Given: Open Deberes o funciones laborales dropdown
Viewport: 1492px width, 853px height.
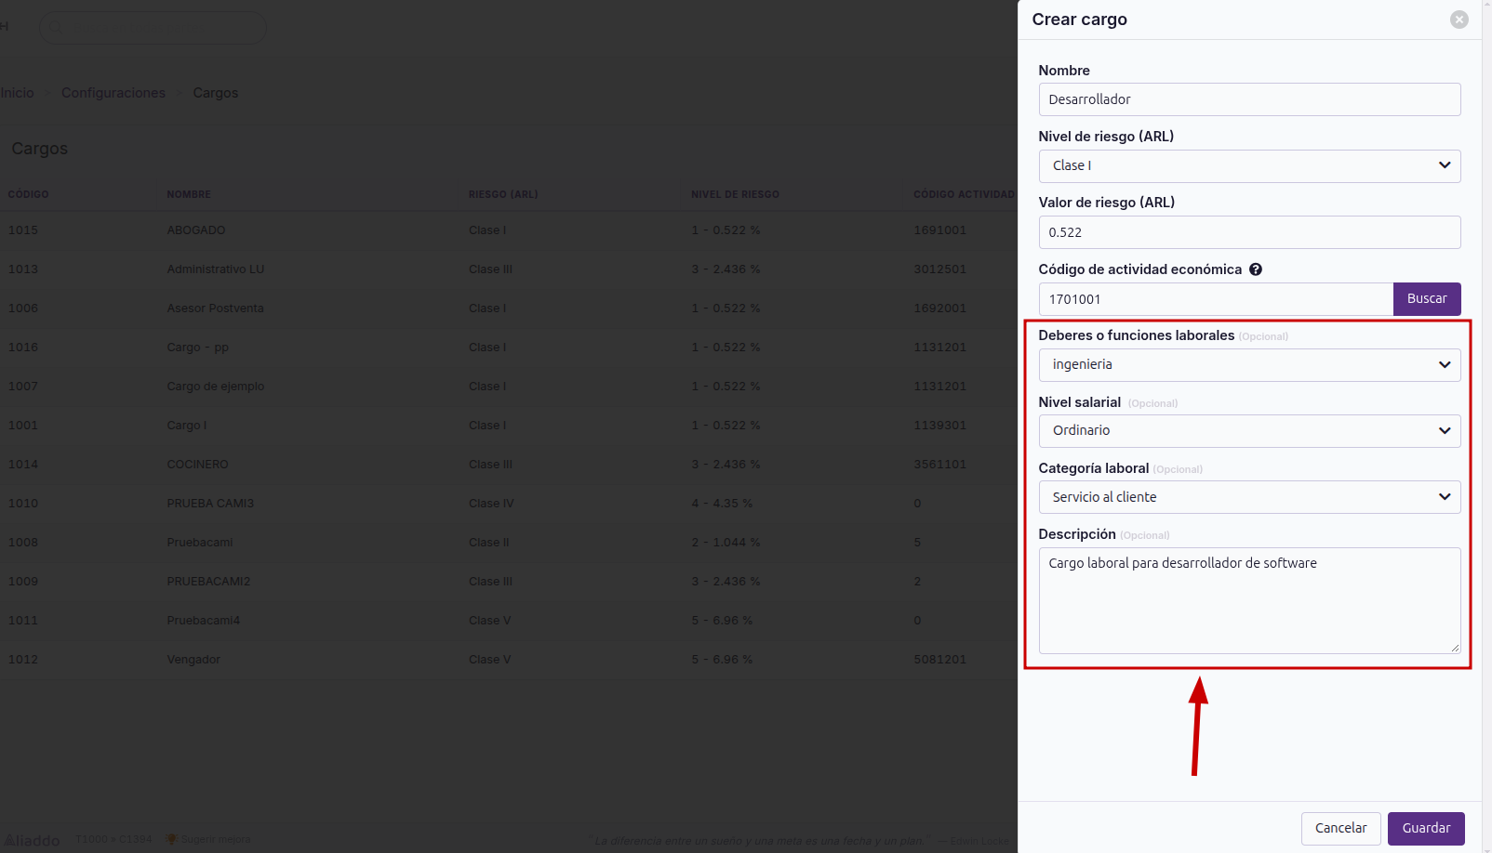Looking at the screenshot, I should point(1249,365).
